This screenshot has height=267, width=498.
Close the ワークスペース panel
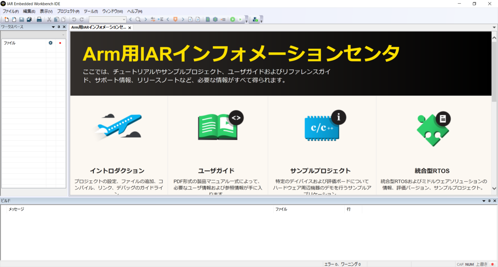coord(64,27)
